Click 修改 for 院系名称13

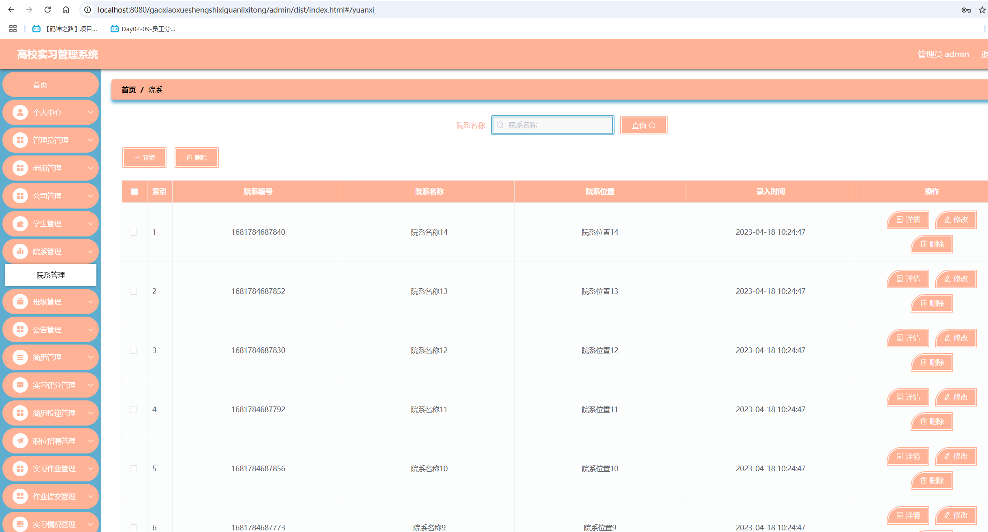pos(956,279)
